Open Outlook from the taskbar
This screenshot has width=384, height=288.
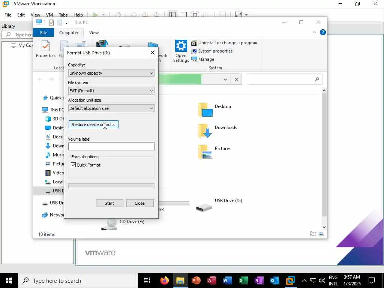coord(275,280)
